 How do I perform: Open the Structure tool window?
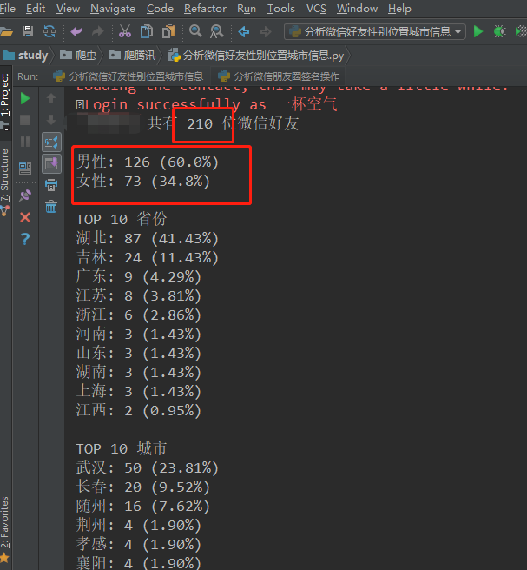pyautogui.click(x=4, y=176)
